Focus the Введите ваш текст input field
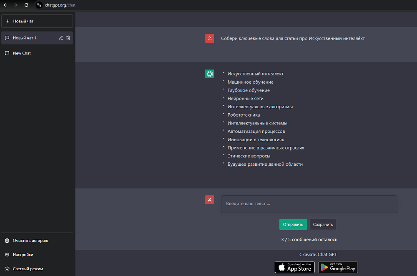Viewport: 417px width, 276px height. (309, 204)
